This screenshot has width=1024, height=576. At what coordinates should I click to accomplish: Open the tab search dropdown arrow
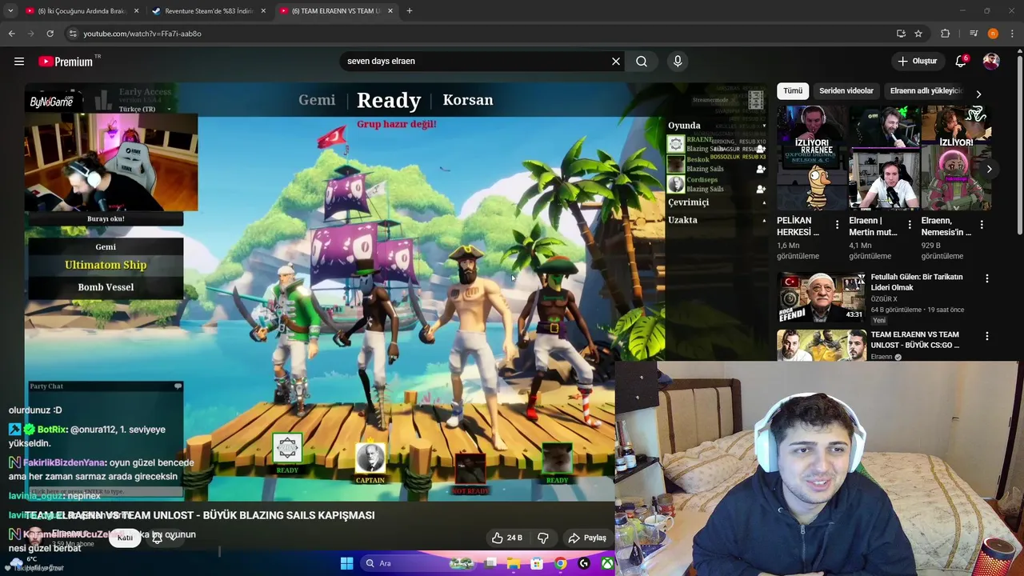[x=10, y=11]
